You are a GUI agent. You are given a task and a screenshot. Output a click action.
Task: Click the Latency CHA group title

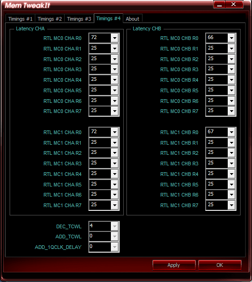tap(30, 28)
